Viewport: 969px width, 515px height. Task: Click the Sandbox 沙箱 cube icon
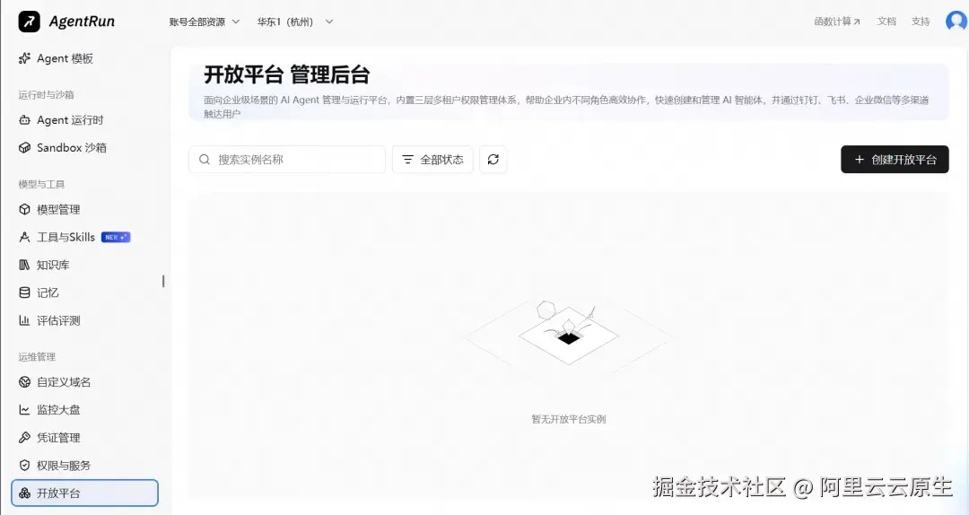(x=24, y=148)
